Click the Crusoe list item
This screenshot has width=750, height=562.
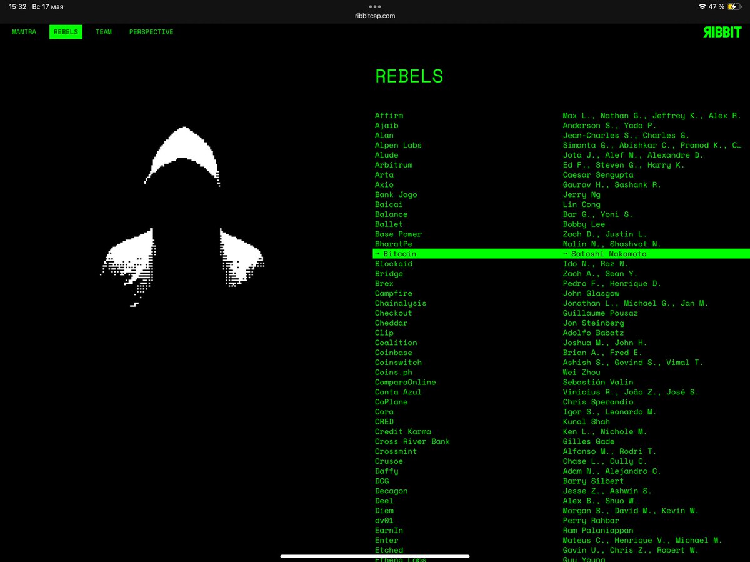389,461
